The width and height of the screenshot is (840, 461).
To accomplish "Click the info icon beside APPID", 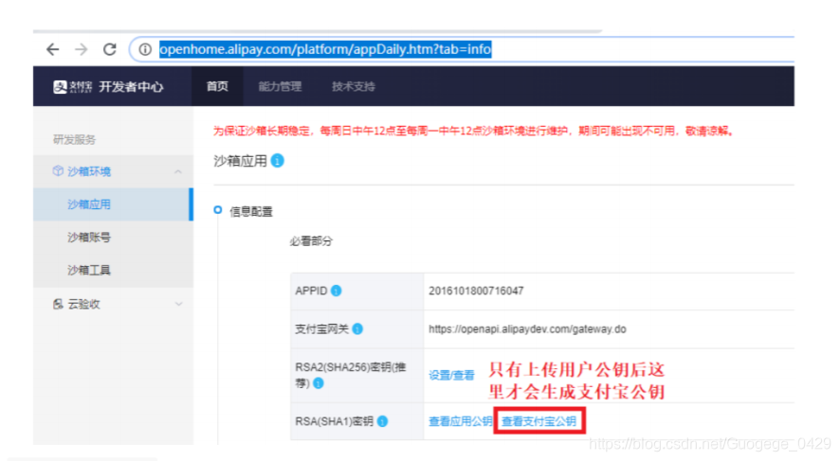I will coord(336,291).
